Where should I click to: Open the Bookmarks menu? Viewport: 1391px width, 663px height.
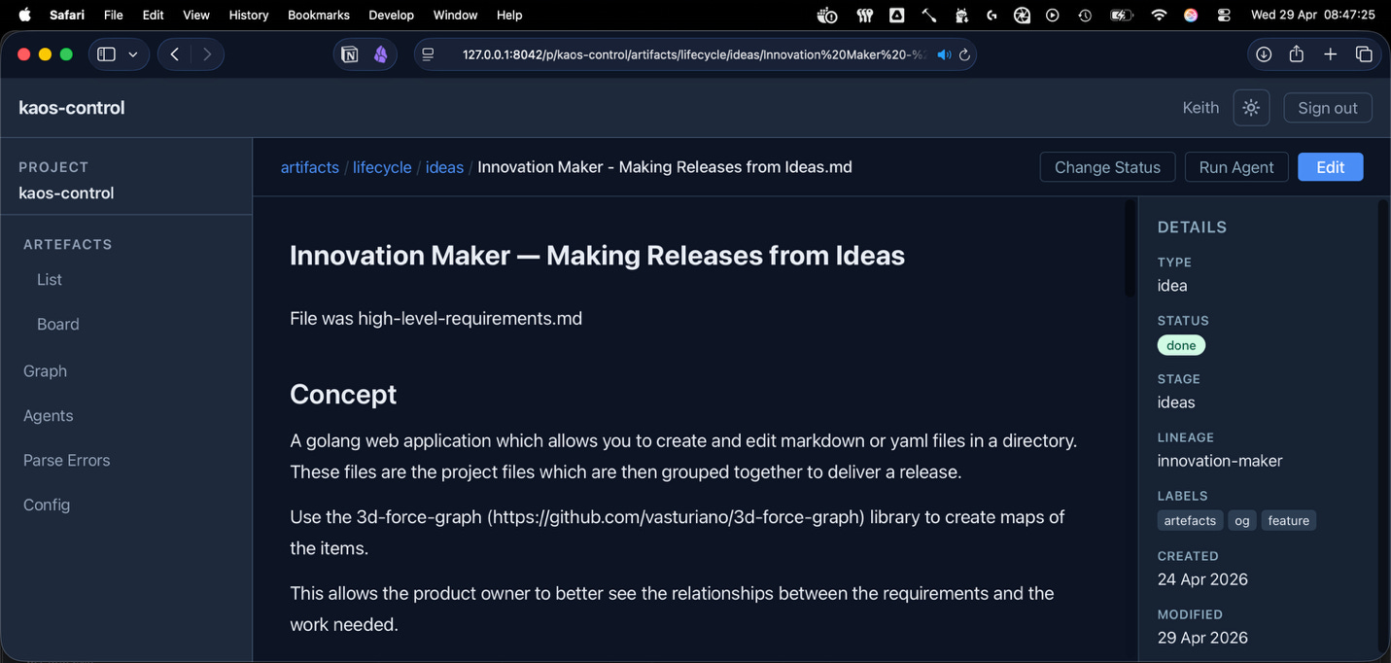click(x=319, y=15)
